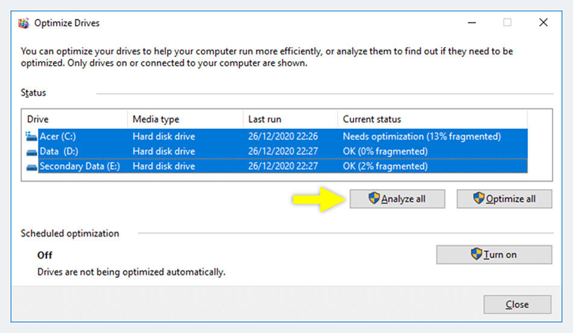Turn on scheduled optimization
This screenshot has height=333, width=573.
click(494, 255)
